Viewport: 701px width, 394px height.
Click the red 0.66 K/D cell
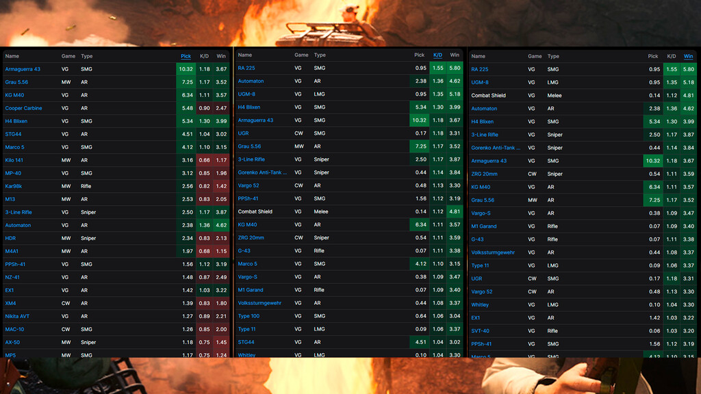click(x=204, y=160)
